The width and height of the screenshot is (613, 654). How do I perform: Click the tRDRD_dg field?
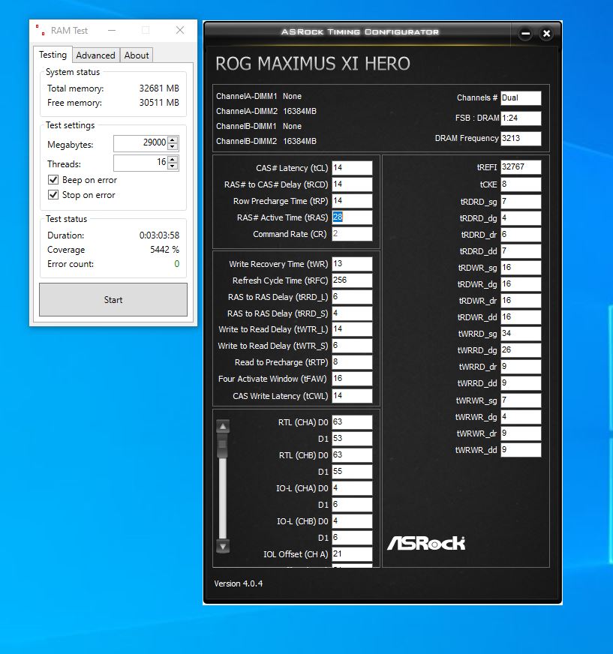click(x=521, y=218)
